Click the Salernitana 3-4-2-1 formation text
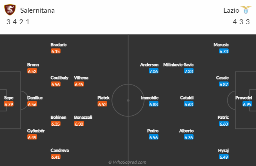Image resolution: width=256 pixels, height=166 pixels. click(x=18, y=22)
